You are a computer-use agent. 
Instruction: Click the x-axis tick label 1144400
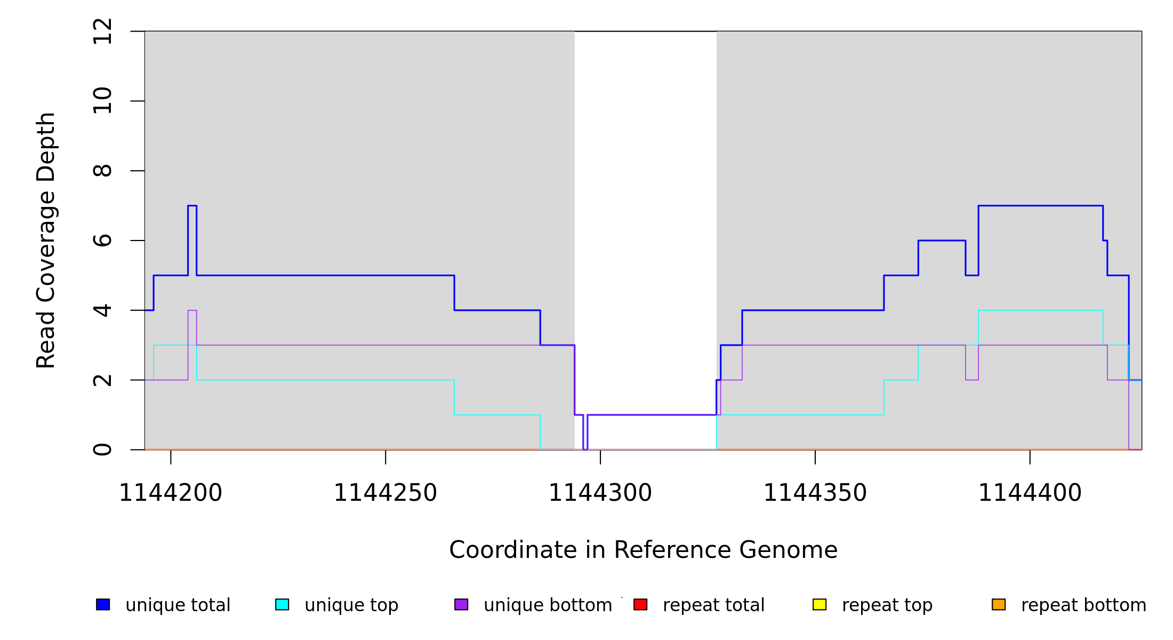[x=1030, y=493]
